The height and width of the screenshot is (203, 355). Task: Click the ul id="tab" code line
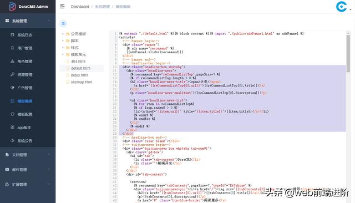click(142, 156)
